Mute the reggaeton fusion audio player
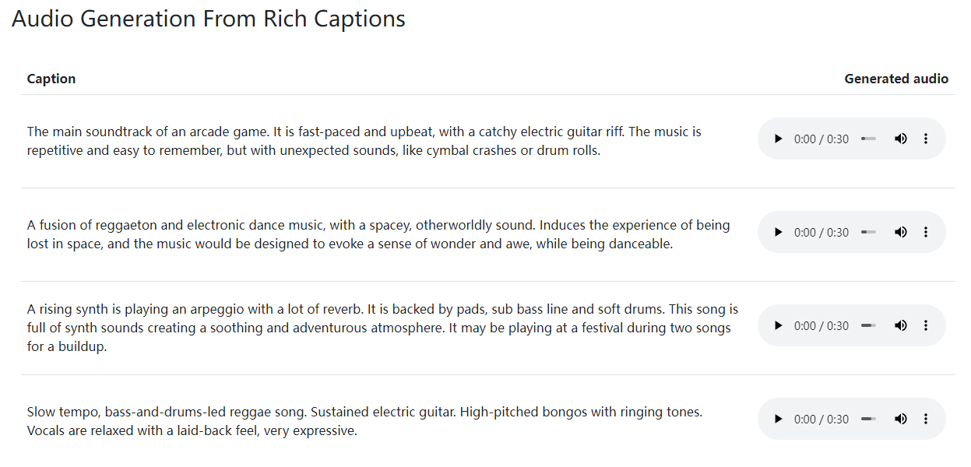Viewport: 971px width, 467px height. (901, 232)
